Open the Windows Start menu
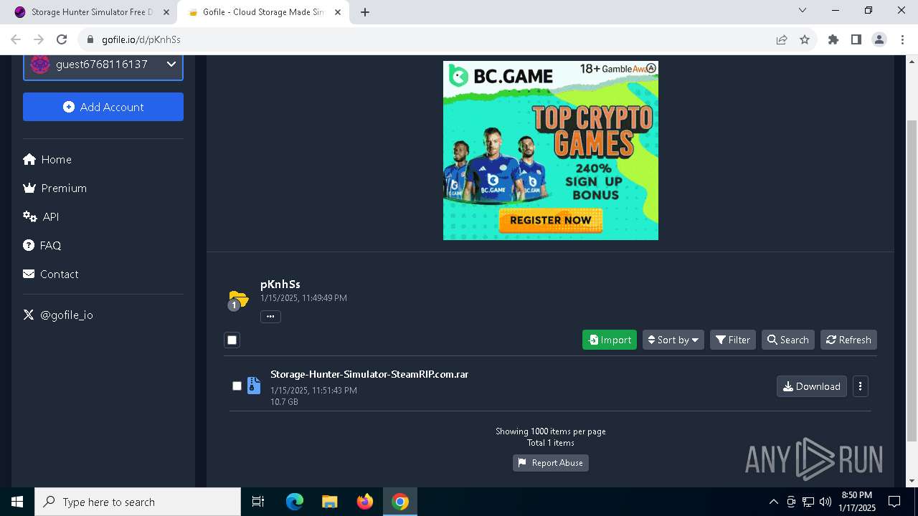 [x=17, y=502]
